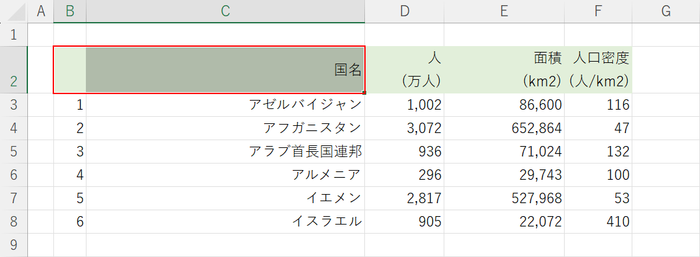Click area value 86,600
The image size is (700, 257).
504,105
